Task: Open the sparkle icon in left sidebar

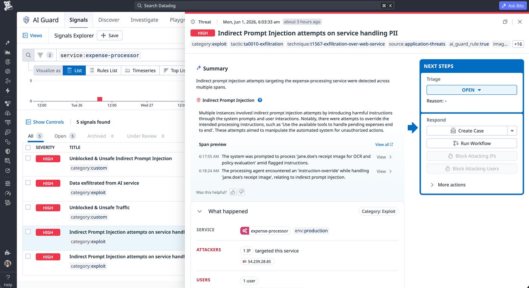Action: 8,43
